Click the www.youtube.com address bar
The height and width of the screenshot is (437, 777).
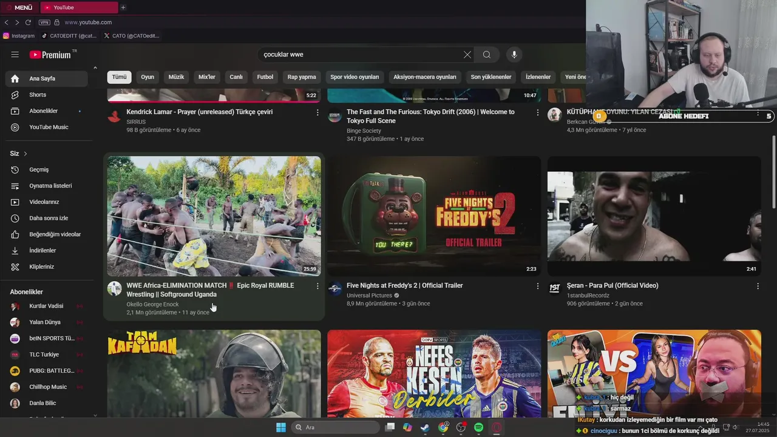pos(88,22)
